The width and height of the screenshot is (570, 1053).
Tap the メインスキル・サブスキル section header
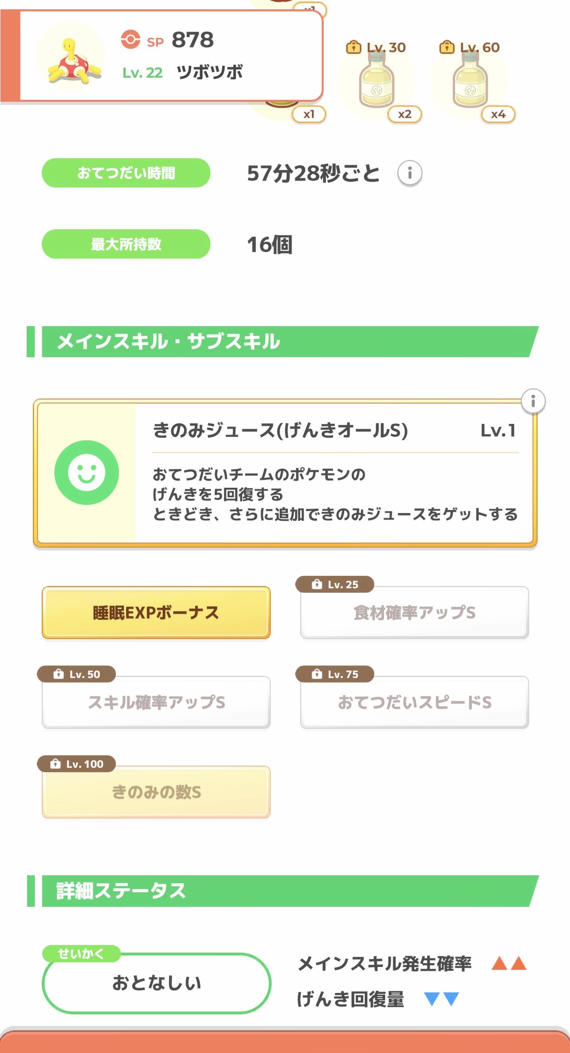tap(284, 342)
